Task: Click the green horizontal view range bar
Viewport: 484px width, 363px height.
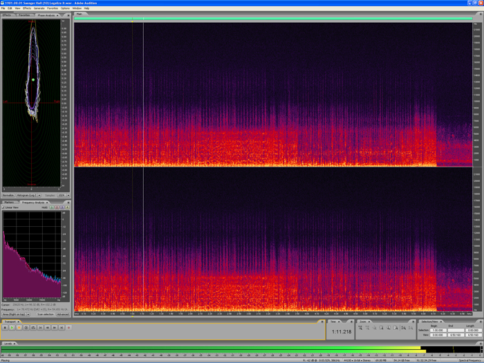Action: pos(273,19)
